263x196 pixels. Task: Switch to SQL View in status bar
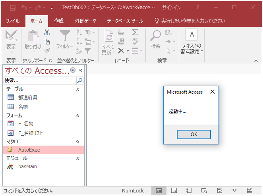tap(234, 190)
